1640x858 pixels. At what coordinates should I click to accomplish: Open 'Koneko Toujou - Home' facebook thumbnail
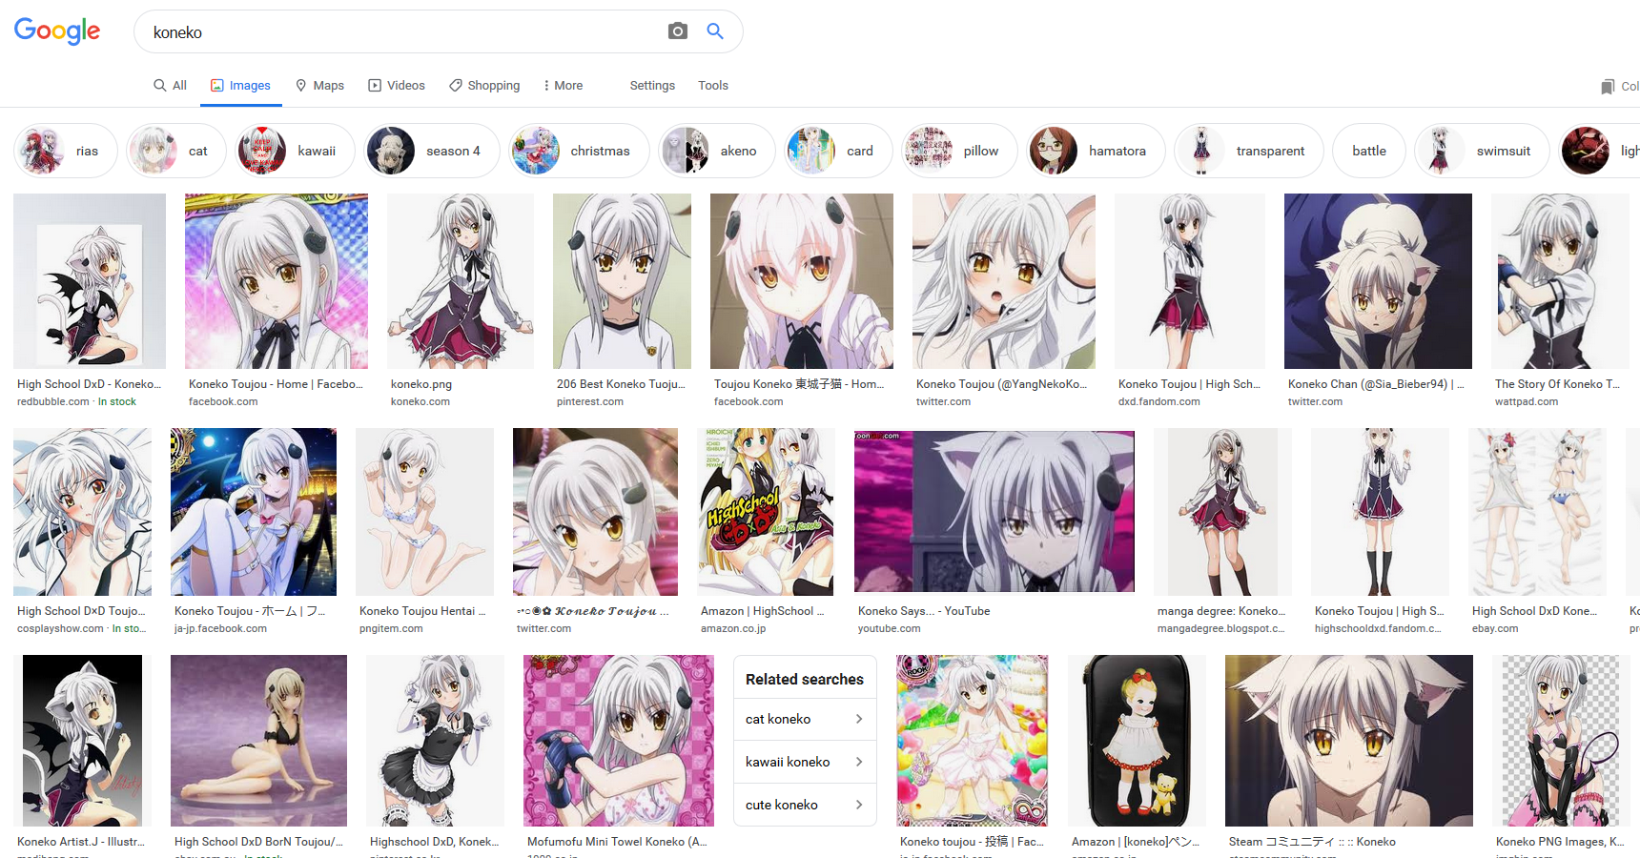tap(277, 281)
